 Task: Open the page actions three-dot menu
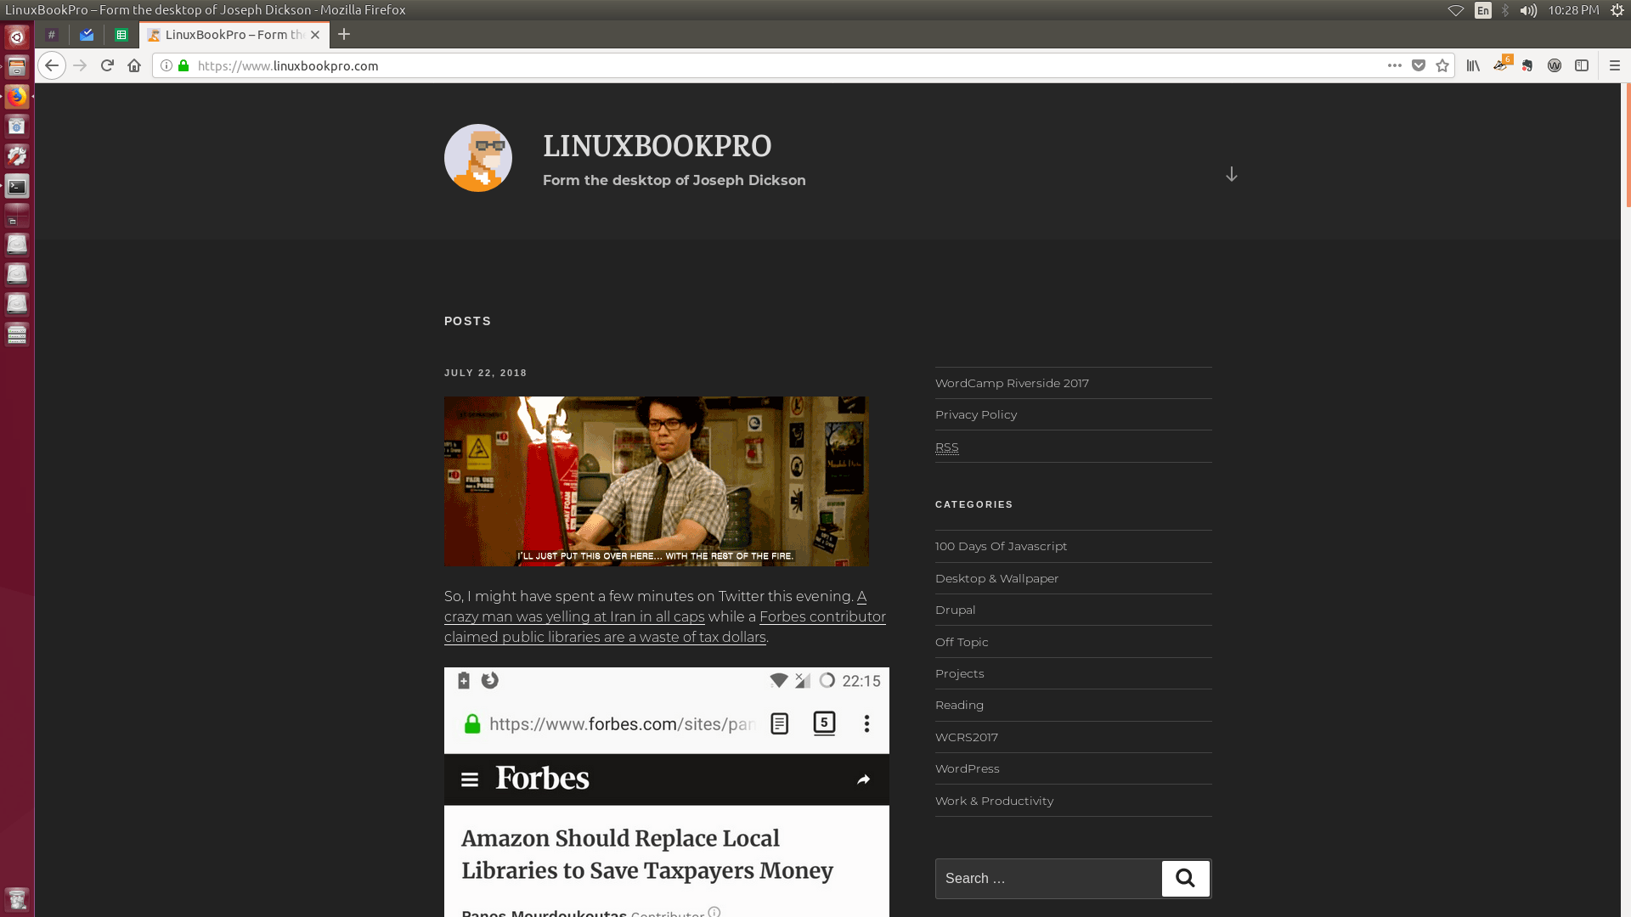pyautogui.click(x=1395, y=65)
